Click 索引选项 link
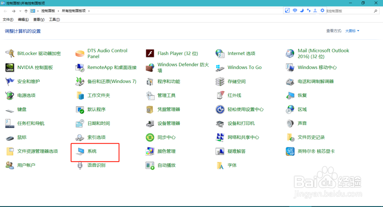Image resolution: width=383 pixels, height=207 pixels. [x=97, y=137]
